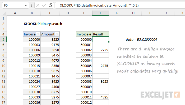This screenshot has height=105, width=185.
Task: Click the Cancel X icon in formula bar
Action: point(38,6)
